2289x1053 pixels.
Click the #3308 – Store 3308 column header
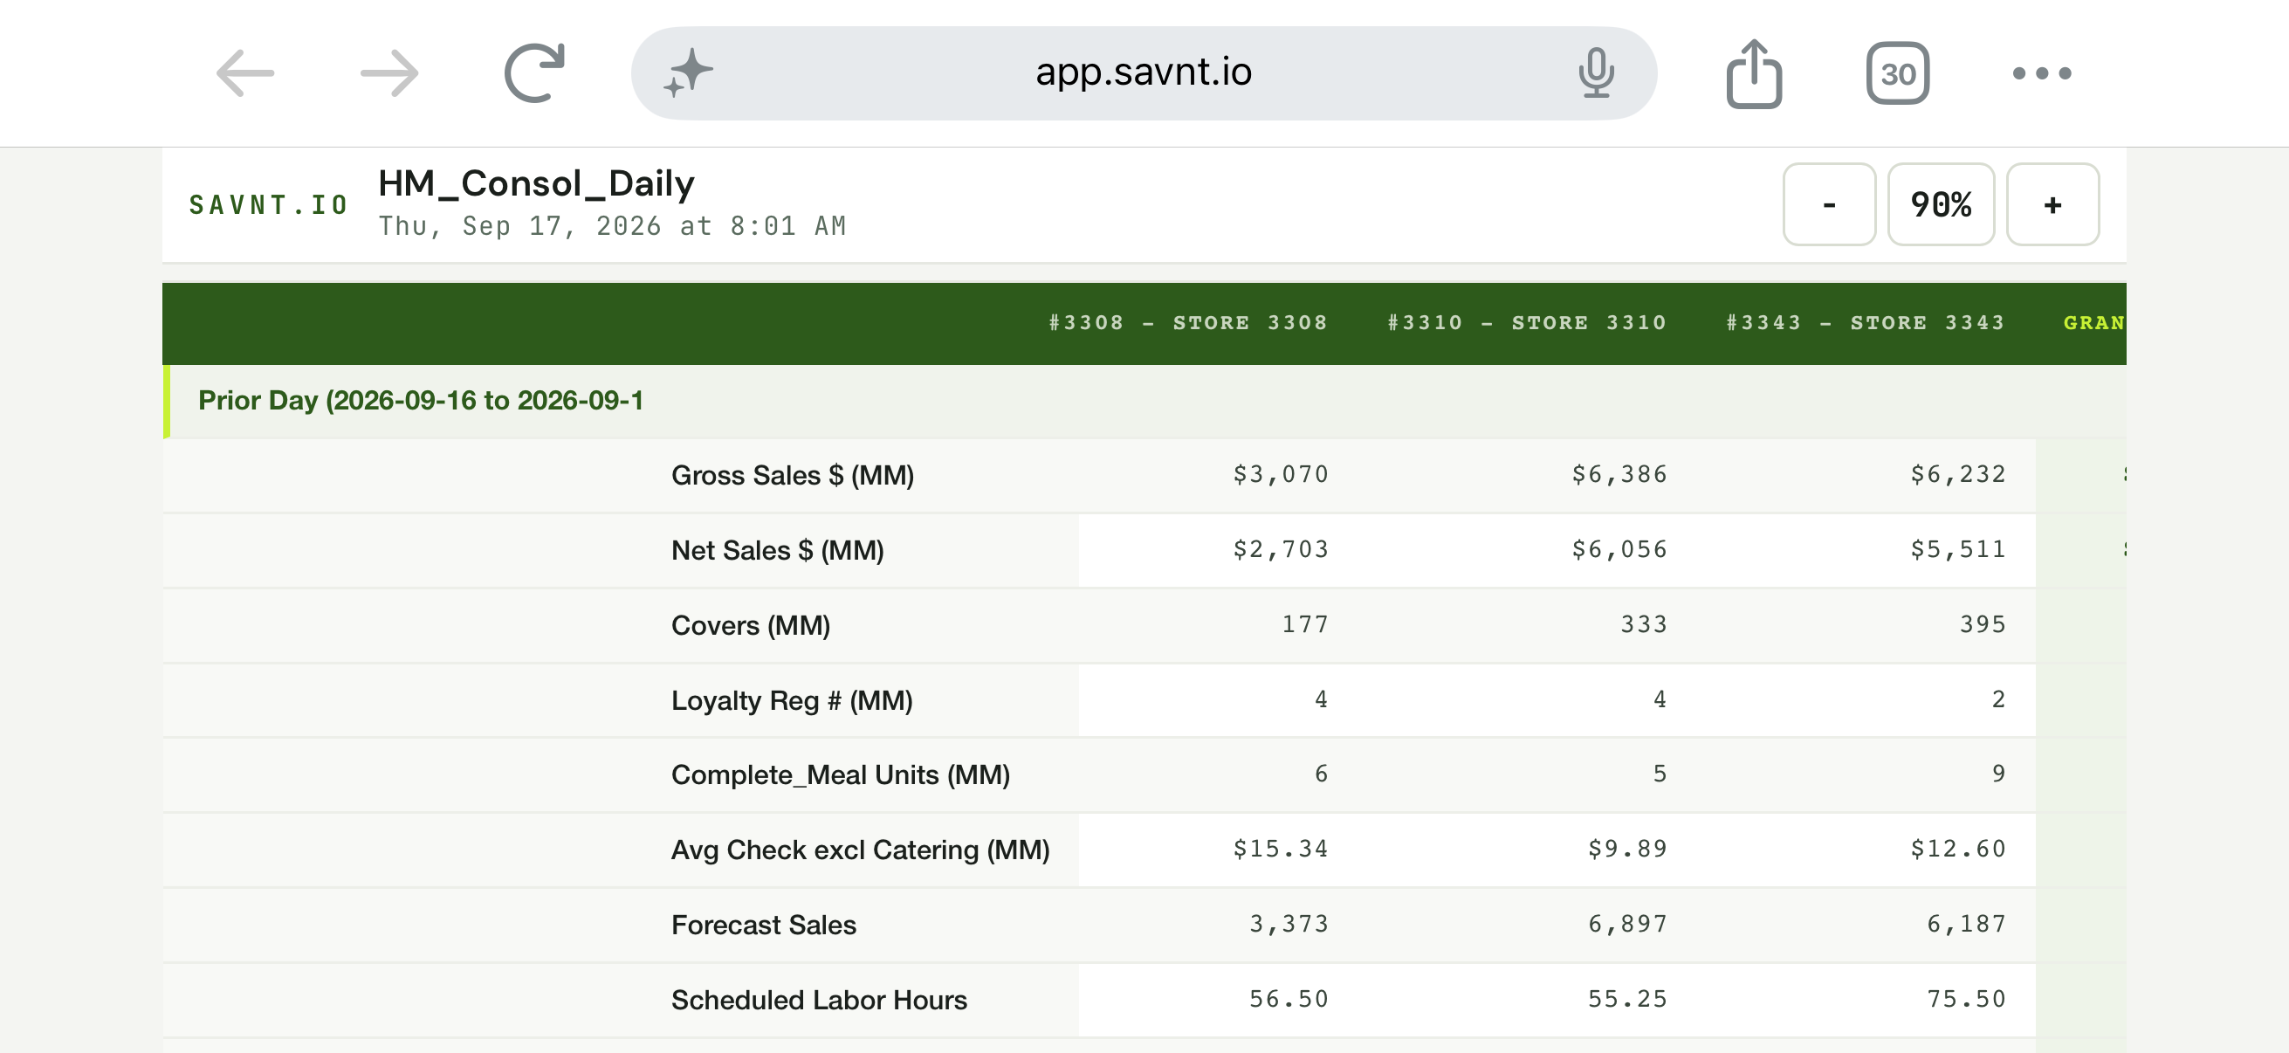(1188, 322)
